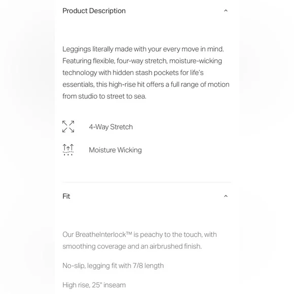Click the 'high-rise hit offers' description line
Screen dimensions: 294x294
coord(146,85)
